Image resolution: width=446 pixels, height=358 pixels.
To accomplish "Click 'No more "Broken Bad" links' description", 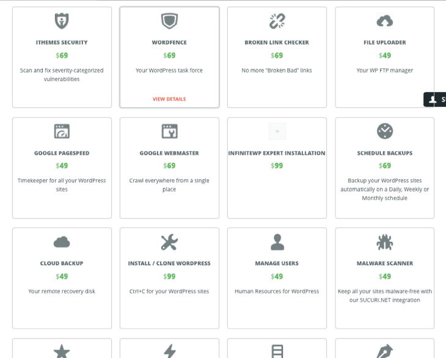I will click(x=277, y=70).
